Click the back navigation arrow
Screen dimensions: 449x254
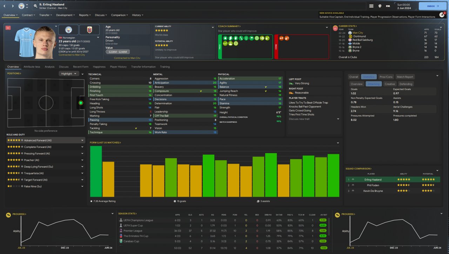pos(5,6)
